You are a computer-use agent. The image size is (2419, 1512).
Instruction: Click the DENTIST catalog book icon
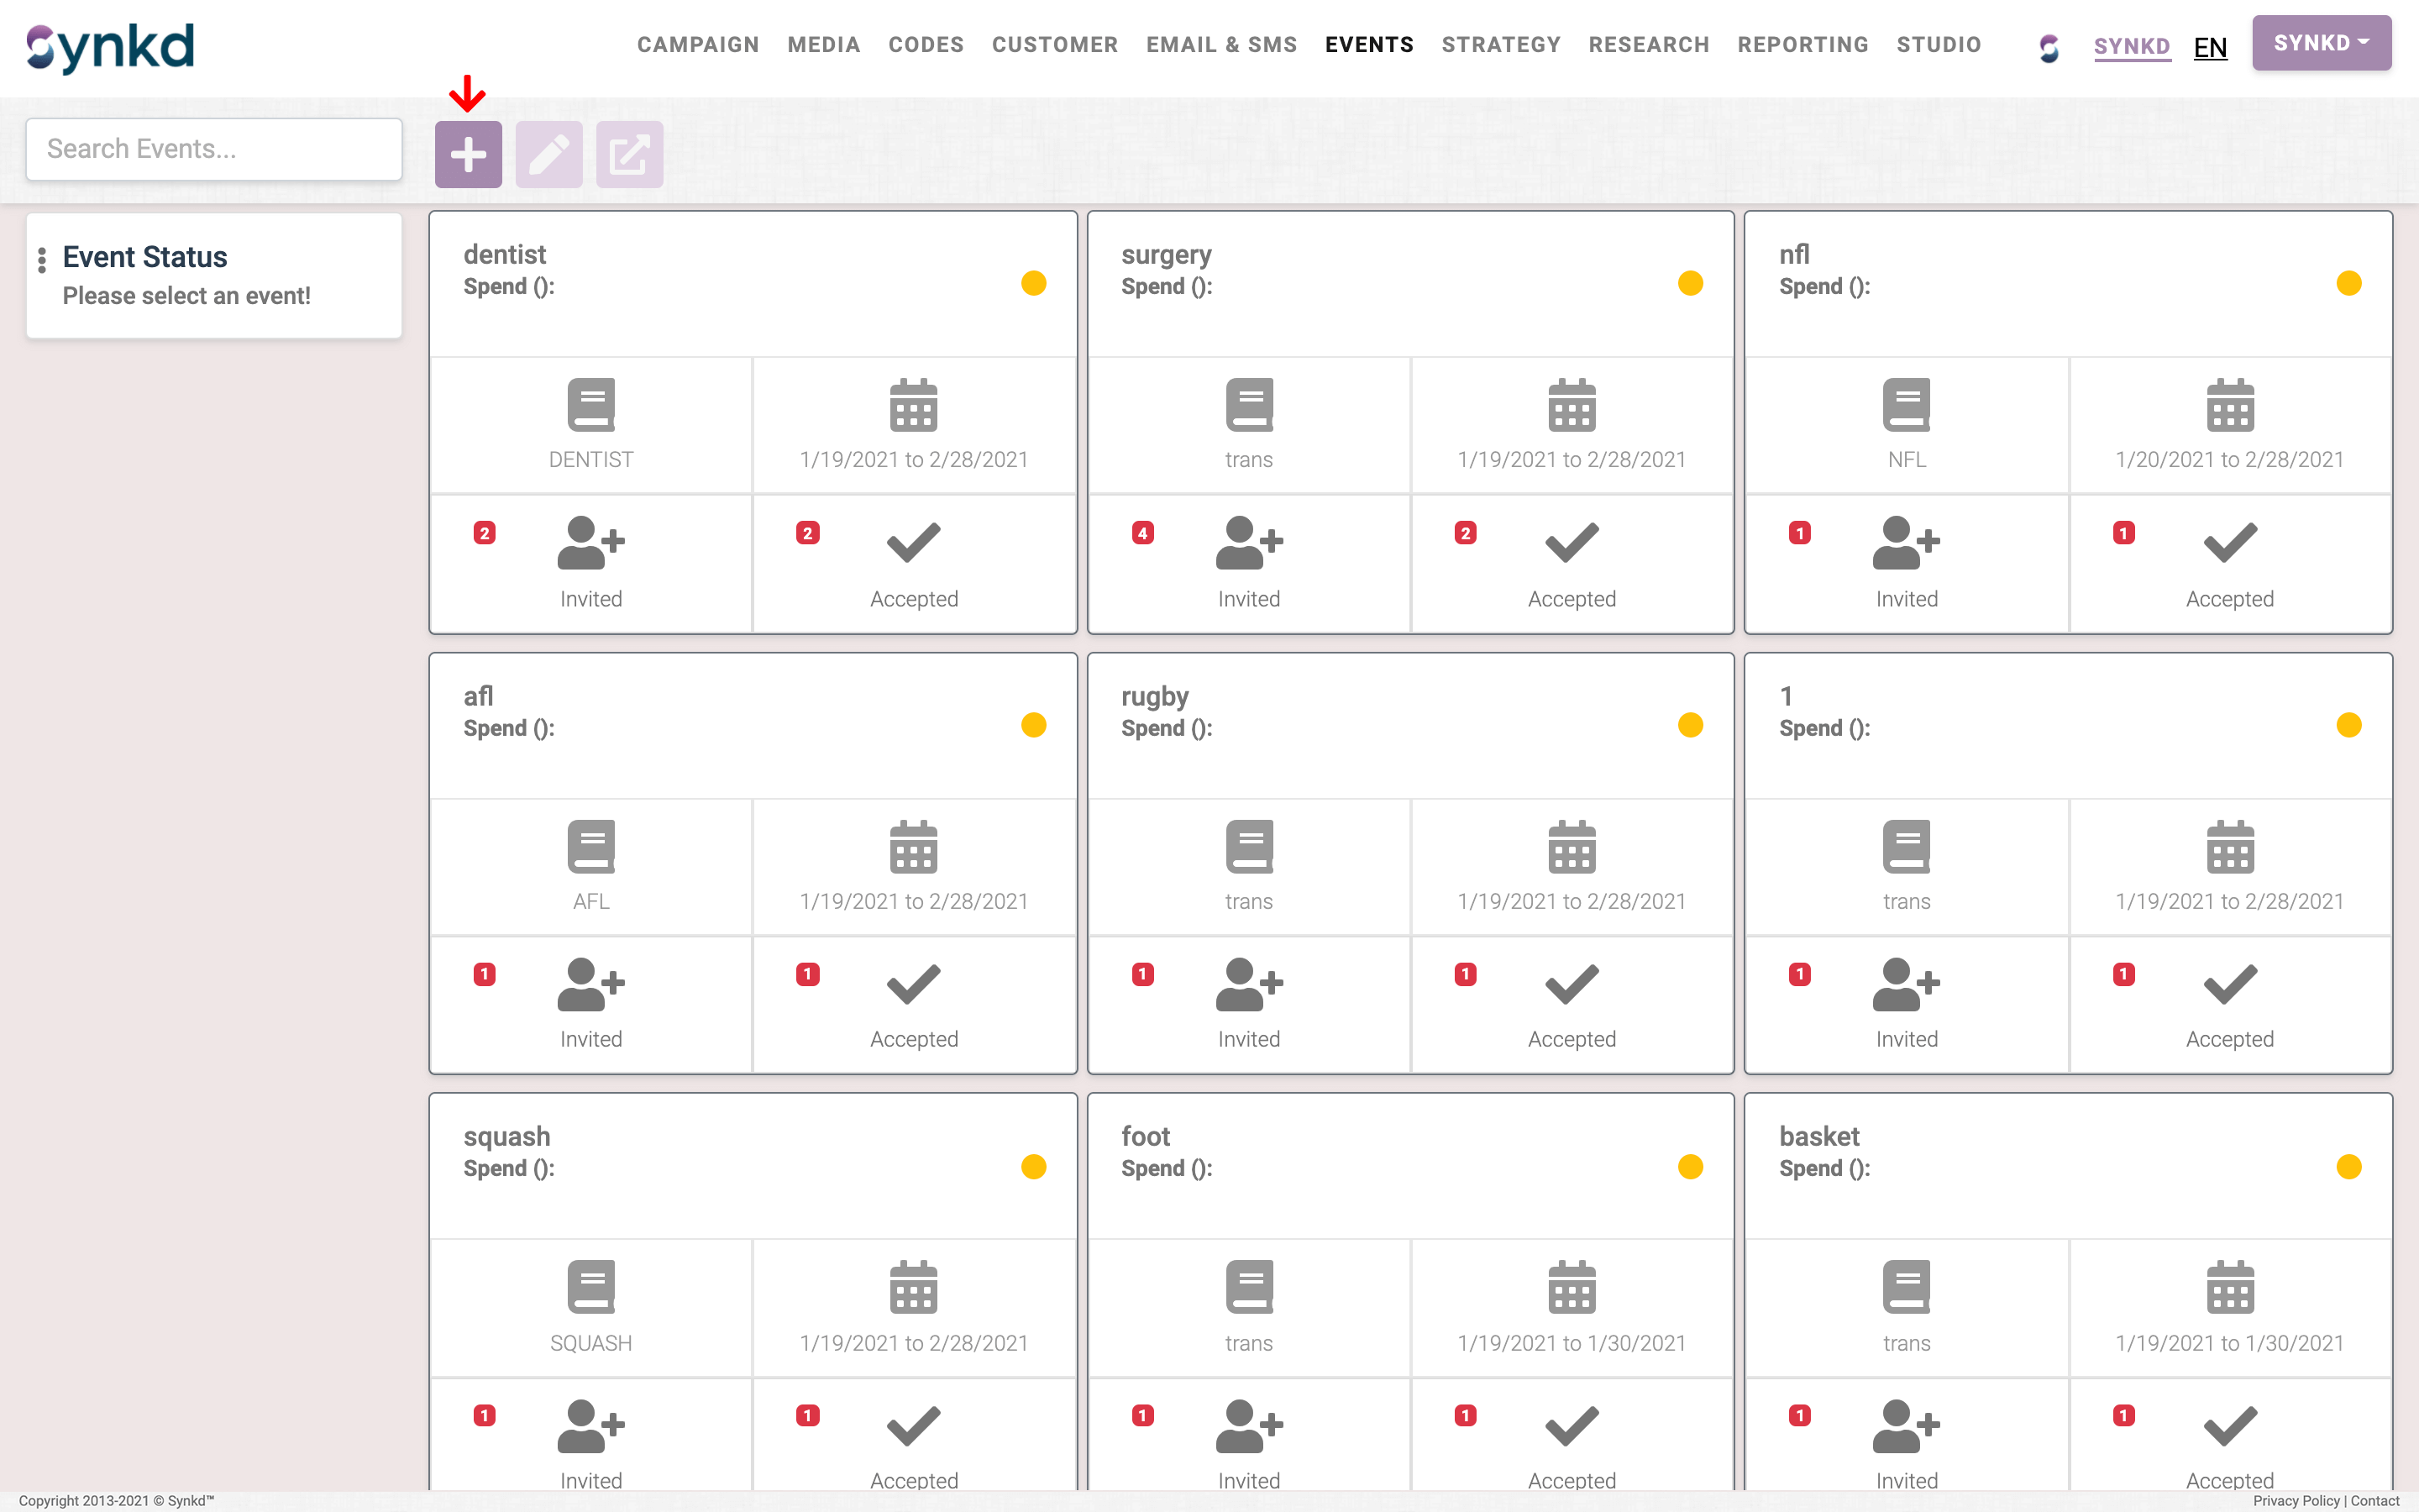tap(590, 405)
